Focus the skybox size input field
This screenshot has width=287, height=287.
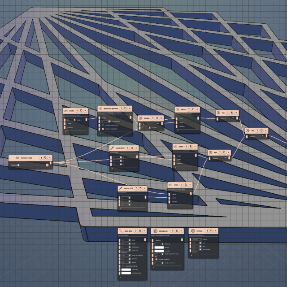click(197, 243)
